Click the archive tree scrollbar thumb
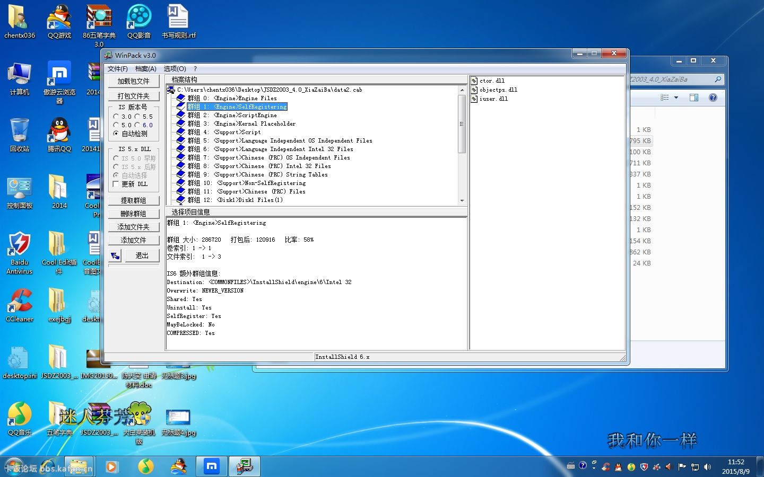Screen dimensions: 764x477 coord(462,124)
